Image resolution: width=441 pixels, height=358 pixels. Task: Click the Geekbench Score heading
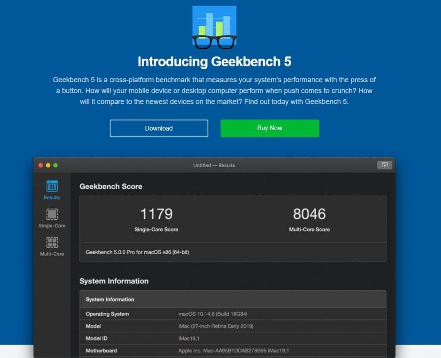(x=111, y=186)
